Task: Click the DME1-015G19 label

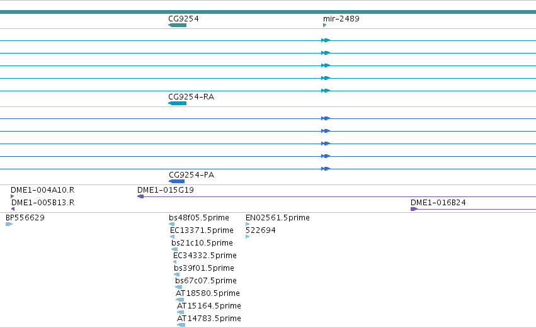Action: coord(166,190)
